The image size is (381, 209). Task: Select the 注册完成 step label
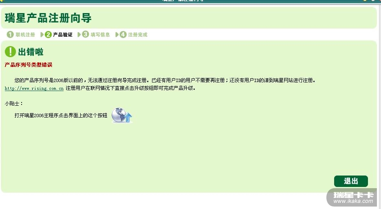(138, 35)
